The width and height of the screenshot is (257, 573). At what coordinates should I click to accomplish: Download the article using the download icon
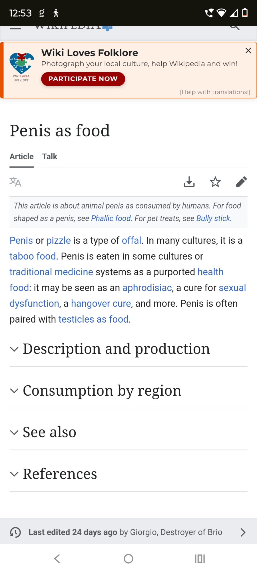(x=189, y=182)
